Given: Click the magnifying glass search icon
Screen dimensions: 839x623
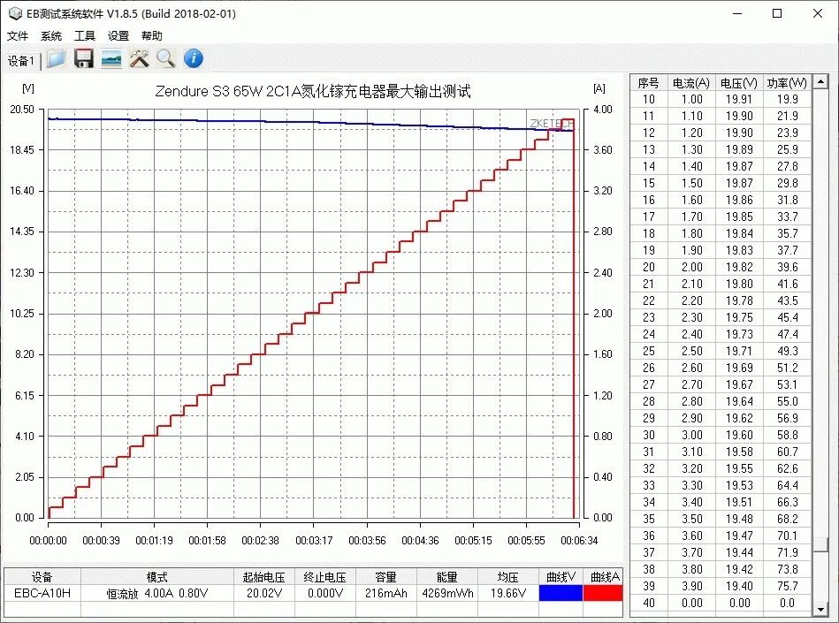Looking at the screenshot, I should click(x=166, y=59).
